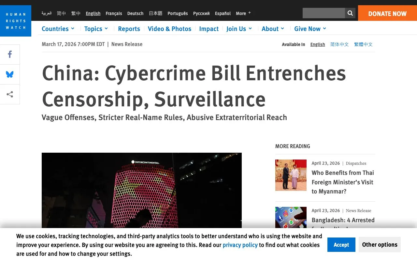Switch site language to Deutsch
The width and height of the screenshot is (417, 261).
click(x=135, y=13)
